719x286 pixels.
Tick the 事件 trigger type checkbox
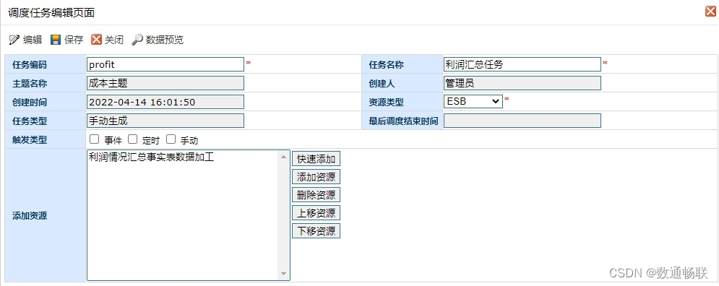95,139
